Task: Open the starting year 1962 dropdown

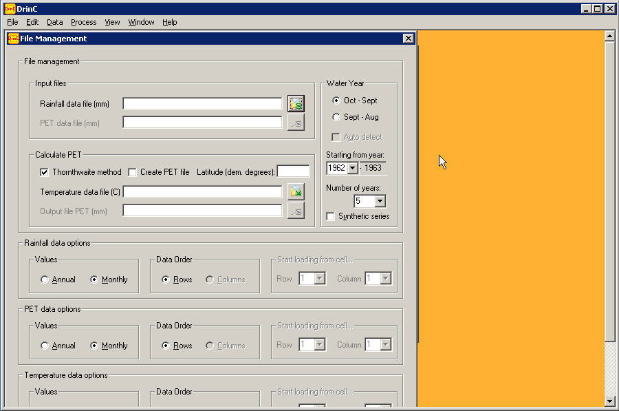Action: click(x=352, y=168)
